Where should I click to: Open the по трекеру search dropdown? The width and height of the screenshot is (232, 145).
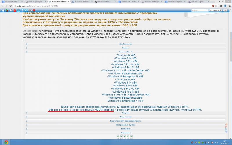pyautogui.click(x=215, y=10)
